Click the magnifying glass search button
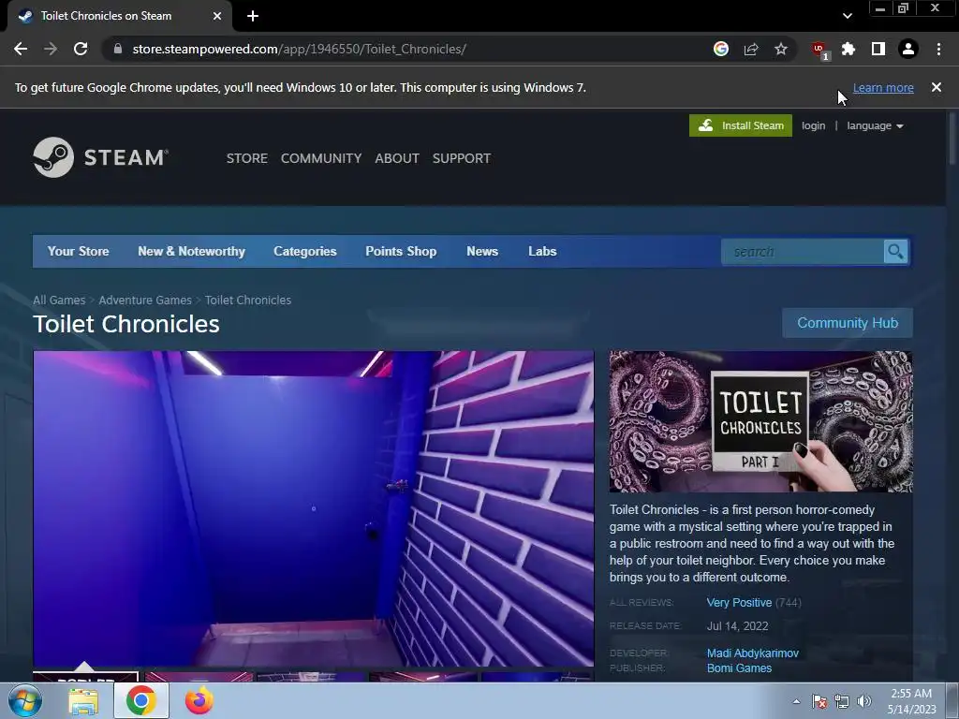The height and width of the screenshot is (719, 959). (896, 252)
